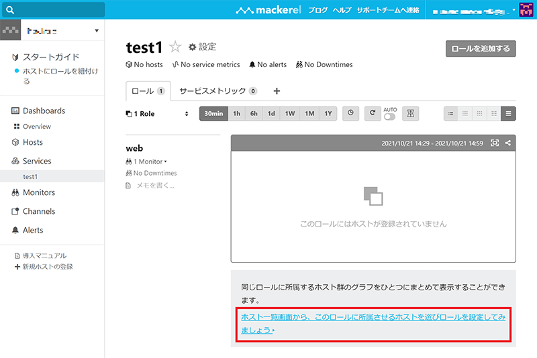Click the clock time-picker icon

coord(350,113)
